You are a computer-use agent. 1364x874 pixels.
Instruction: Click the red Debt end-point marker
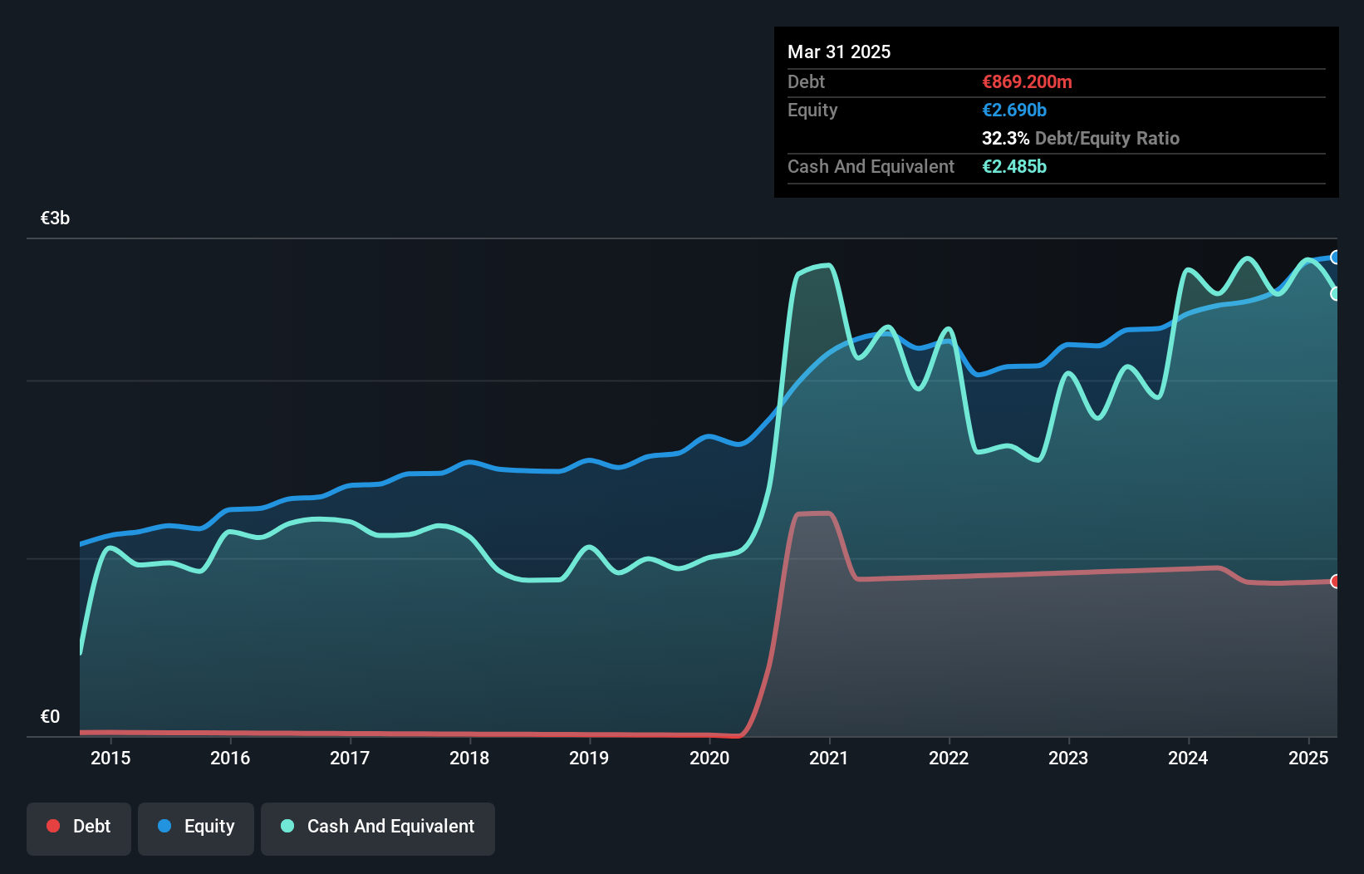(x=1335, y=582)
